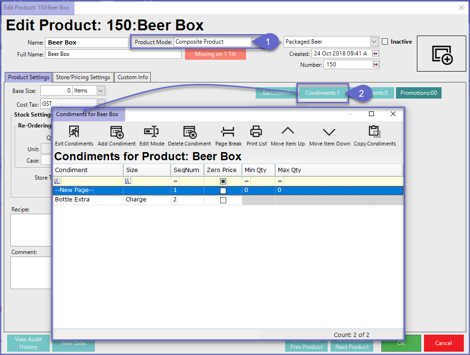The height and width of the screenshot is (355, 470).
Task: Switch to Store/Pricing Settings tab
Action: tap(83, 77)
